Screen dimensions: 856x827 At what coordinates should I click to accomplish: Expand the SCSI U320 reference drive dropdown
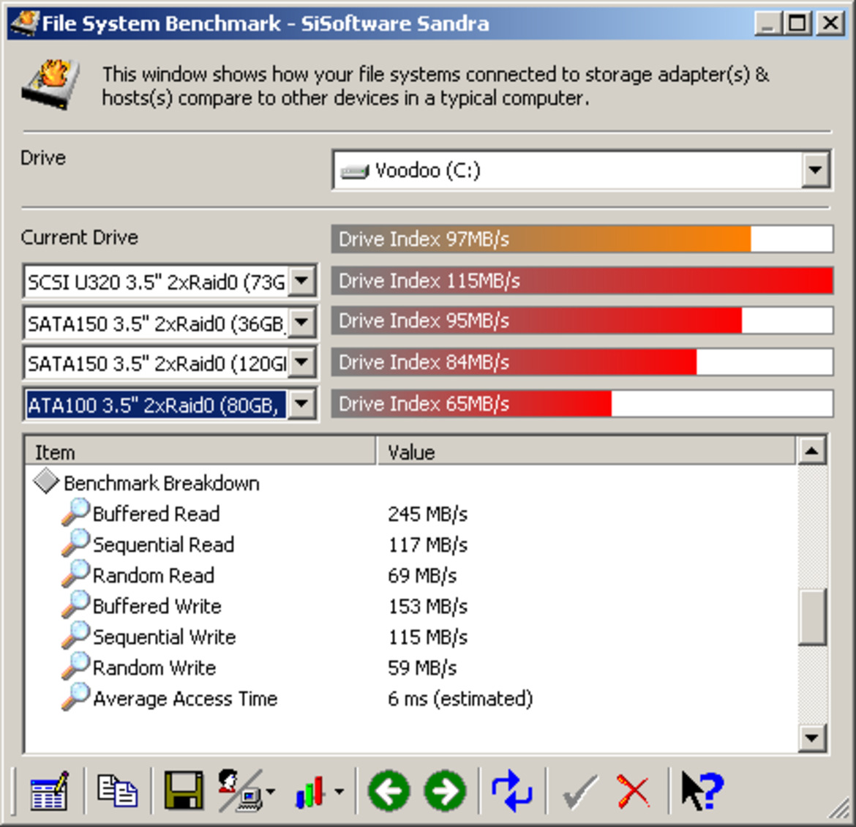coord(302,281)
